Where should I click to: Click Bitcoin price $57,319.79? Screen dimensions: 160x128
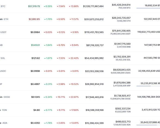(34, 6)
